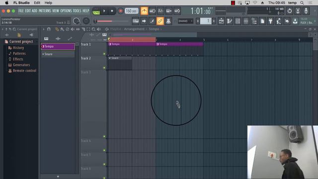318x179 pixels.
Task: Toggle loop recording icon
Action: coord(177,11)
